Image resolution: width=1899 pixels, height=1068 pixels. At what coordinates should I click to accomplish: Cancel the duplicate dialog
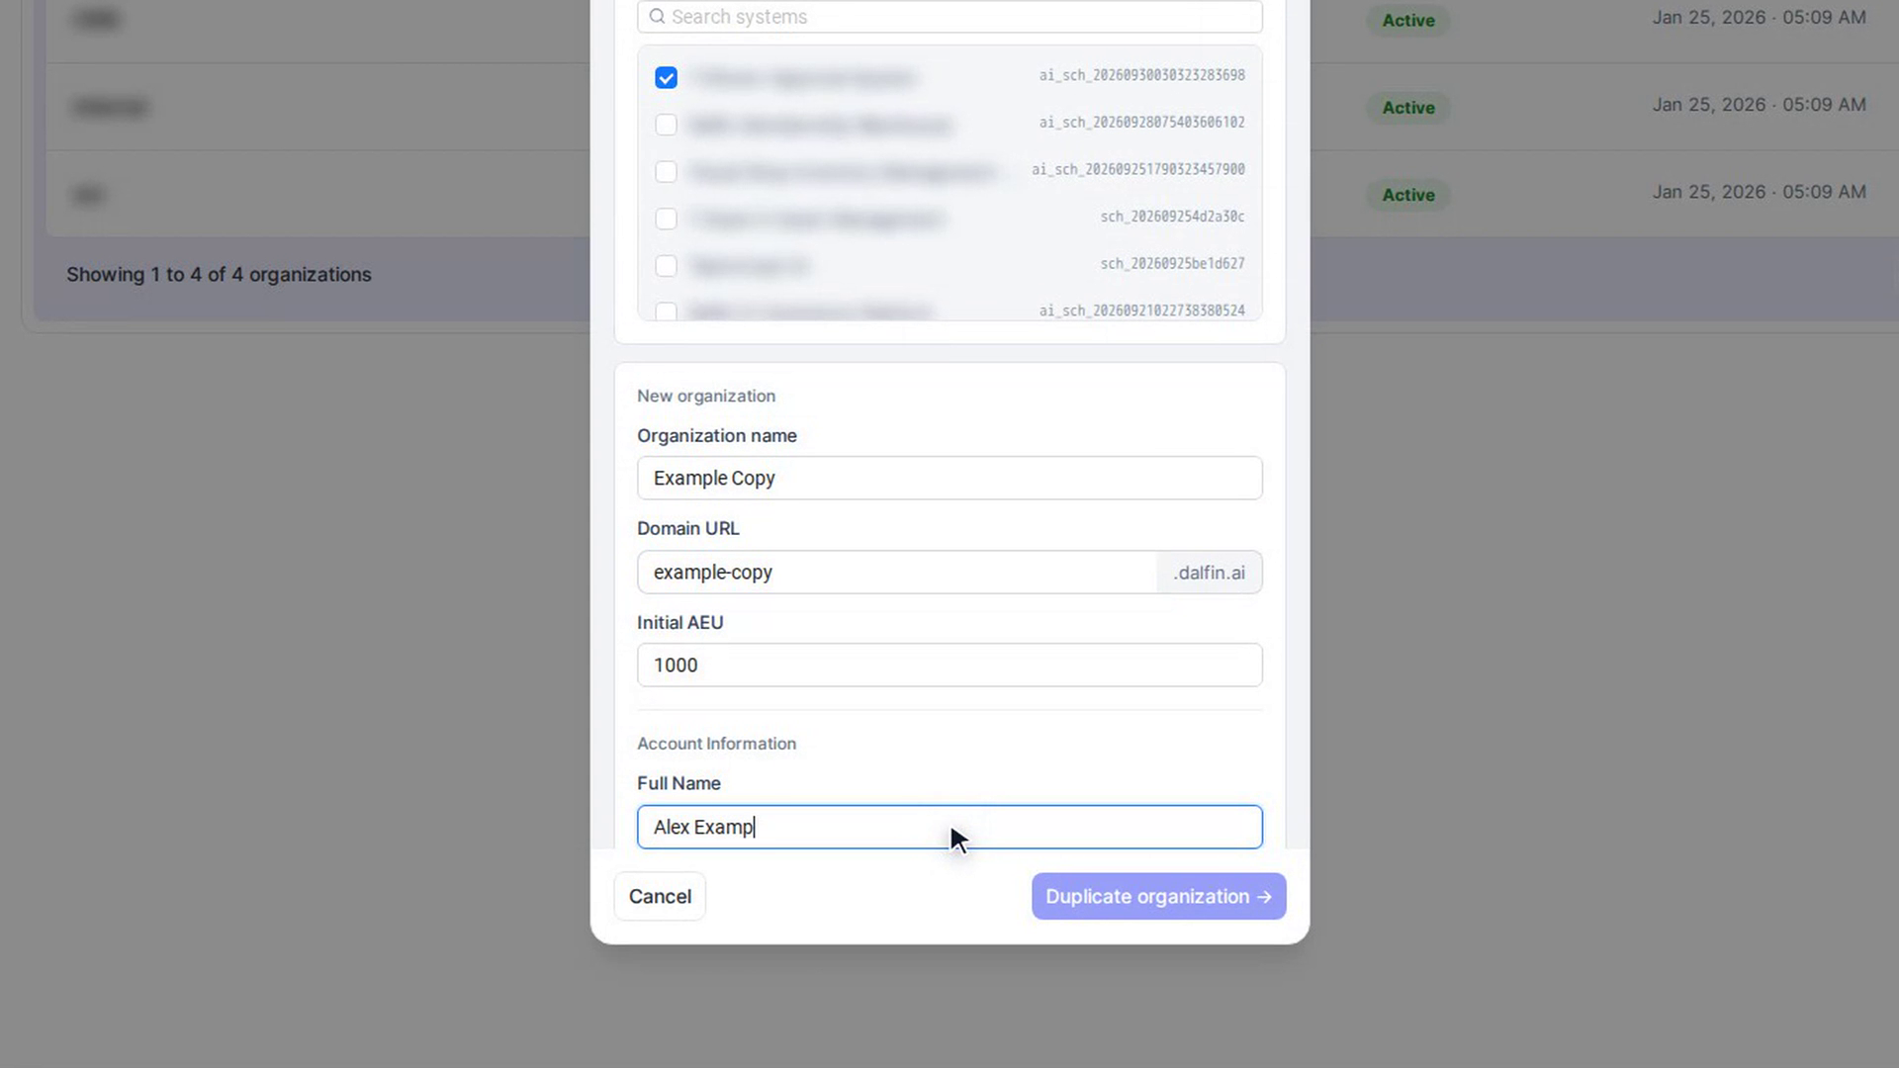(x=660, y=896)
